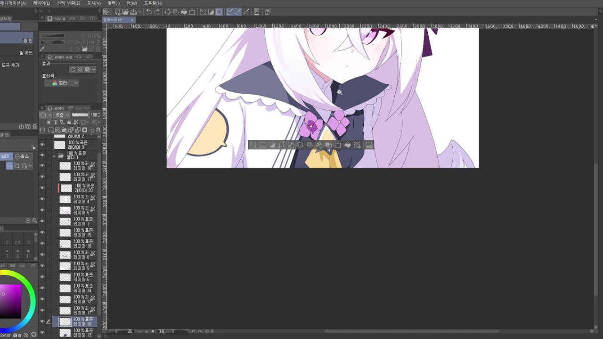Hide 레이어 3 layer visibility
Image resolution: width=603 pixels, height=339 pixels.
[x=42, y=145]
